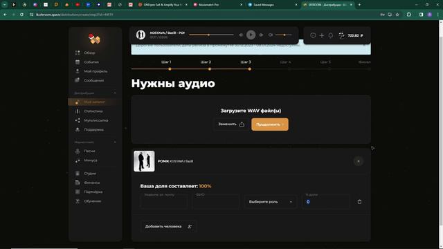Open the browser profile avatar
The height and width of the screenshot is (249, 443).
pos(430,15)
